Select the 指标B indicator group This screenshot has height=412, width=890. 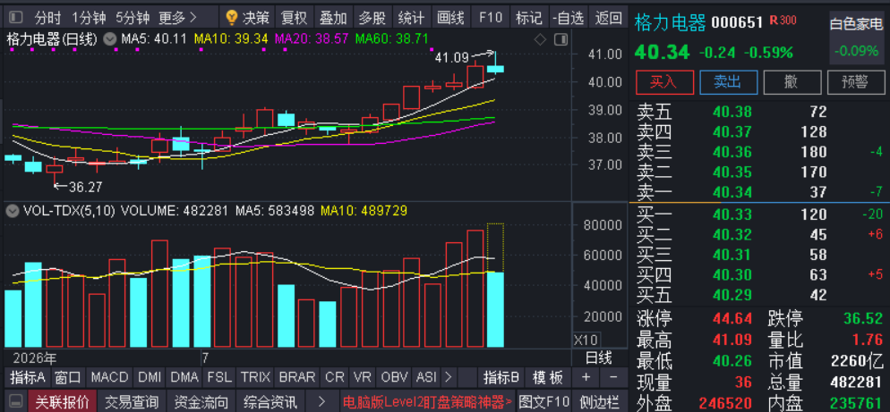[501, 377]
